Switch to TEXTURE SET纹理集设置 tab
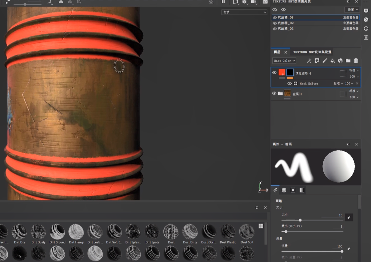371x262 pixels. pos(312,52)
